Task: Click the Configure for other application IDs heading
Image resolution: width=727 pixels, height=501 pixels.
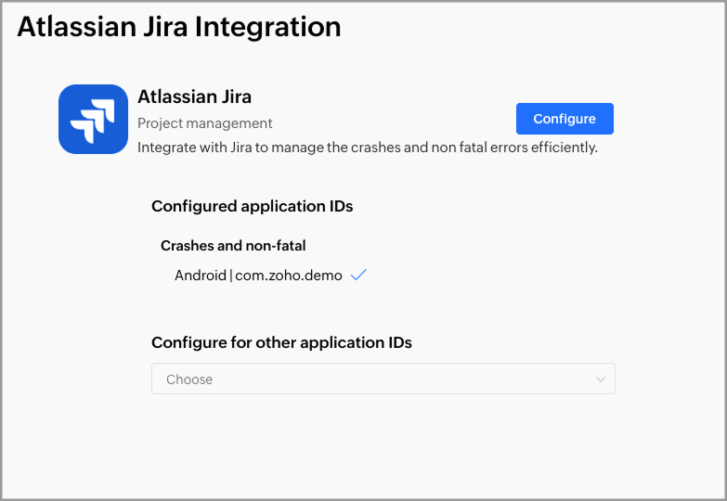Action: [x=281, y=342]
